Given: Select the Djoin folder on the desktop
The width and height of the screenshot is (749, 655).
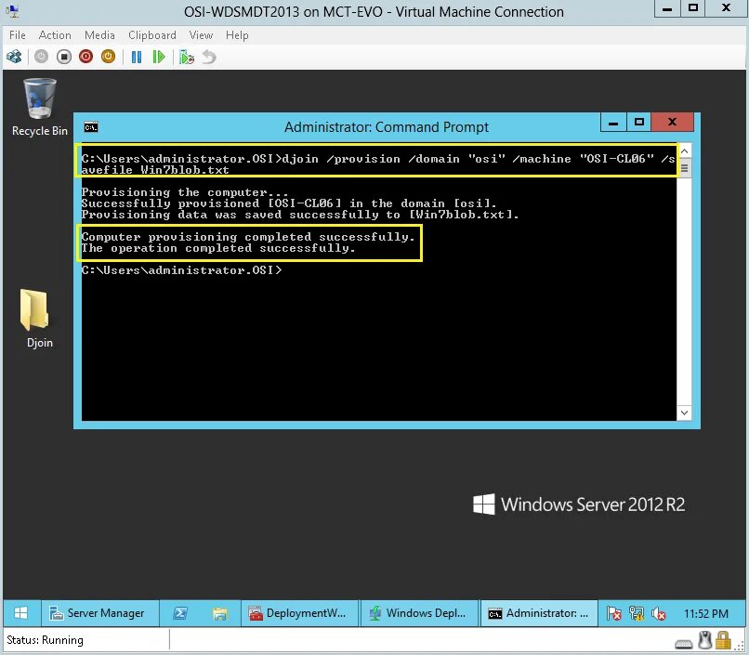Looking at the screenshot, I should 39,320.
